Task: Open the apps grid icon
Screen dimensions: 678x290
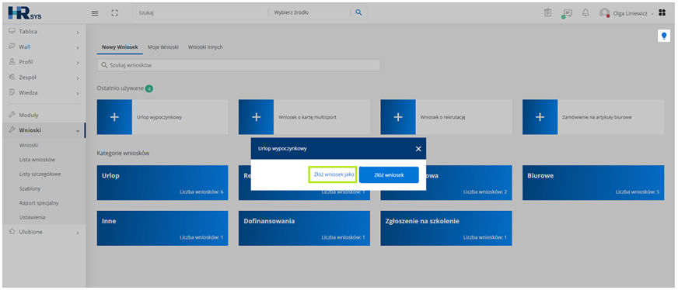Action: pyautogui.click(x=662, y=13)
